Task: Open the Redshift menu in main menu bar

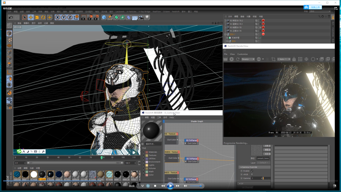Action: pyautogui.click(x=175, y=12)
